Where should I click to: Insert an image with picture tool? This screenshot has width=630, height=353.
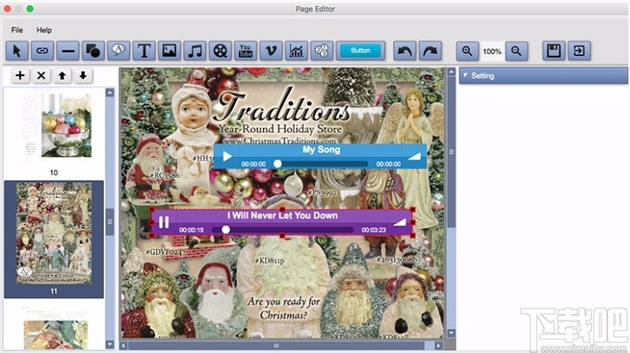[x=169, y=51]
